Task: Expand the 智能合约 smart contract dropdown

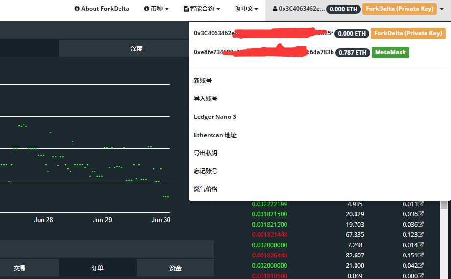Action: [202, 9]
